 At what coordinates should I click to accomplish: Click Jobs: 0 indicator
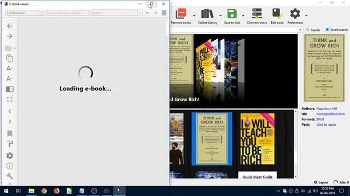click(x=341, y=182)
